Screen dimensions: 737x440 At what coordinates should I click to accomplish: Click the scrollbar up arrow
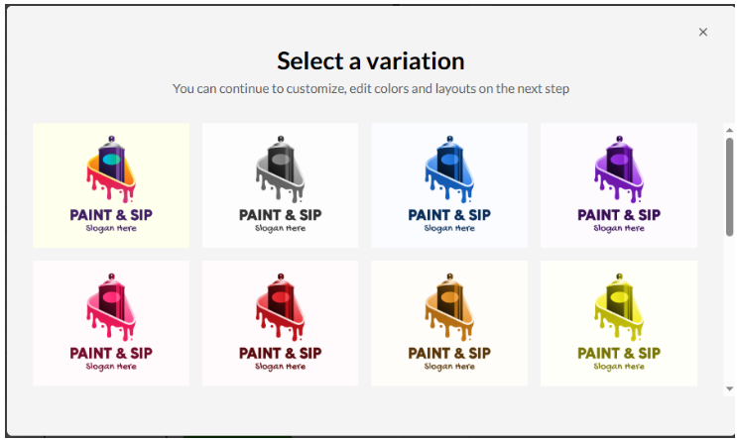coord(729,130)
